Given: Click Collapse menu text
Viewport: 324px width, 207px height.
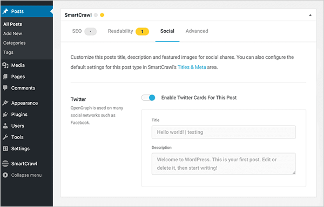Looking at the screenshot, I should (x=26, y=175).
